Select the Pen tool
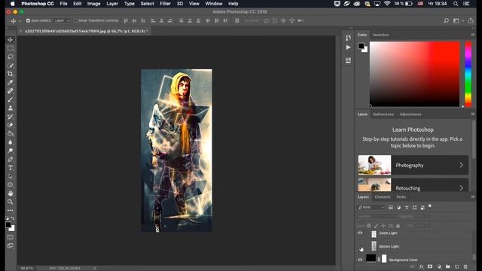The height and width of the screenshot is (271, 482). coord(10,159)
